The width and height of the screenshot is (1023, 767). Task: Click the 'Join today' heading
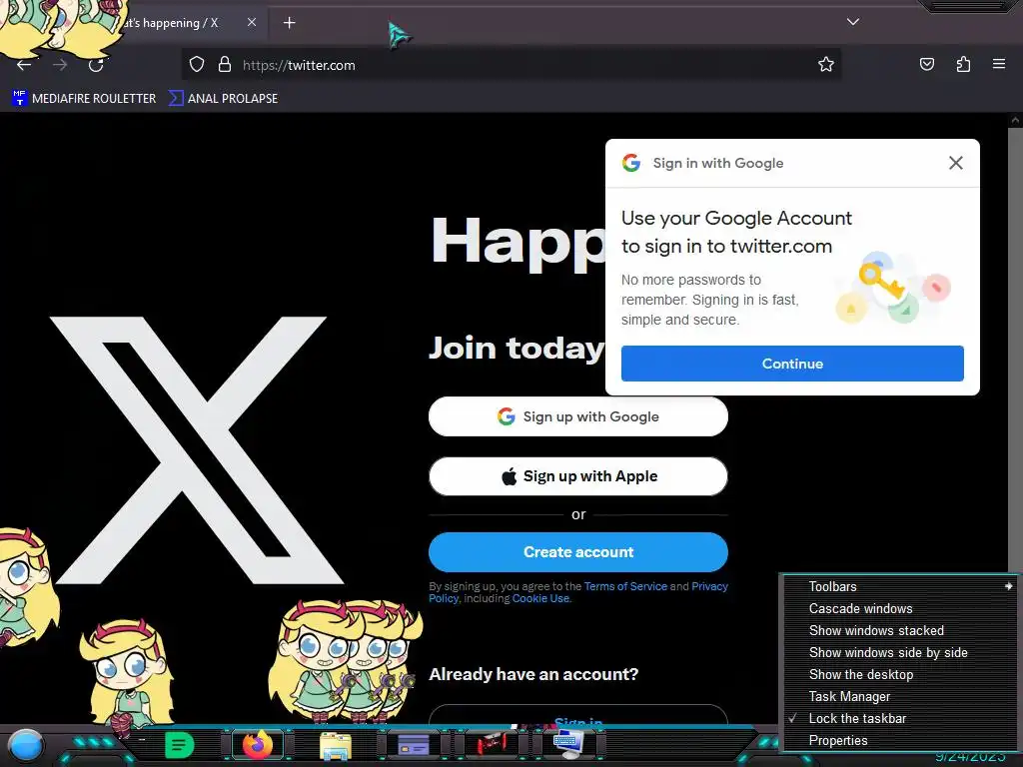[517, 348]
